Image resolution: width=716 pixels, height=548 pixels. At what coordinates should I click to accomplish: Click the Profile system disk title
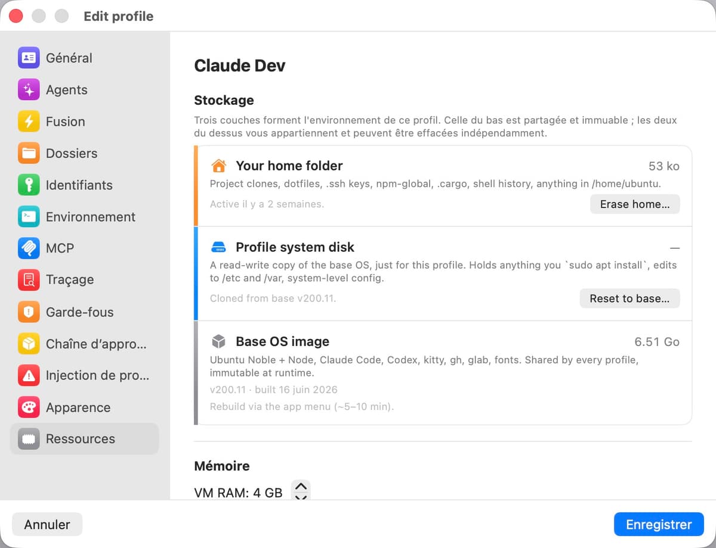click(x=295, y=247)
